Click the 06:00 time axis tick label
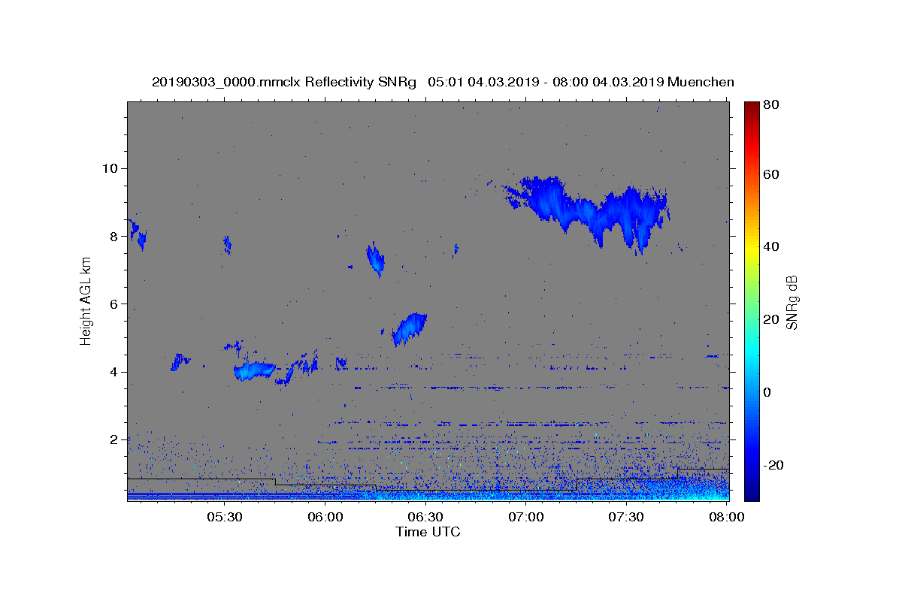902x601 pixels. tap(325, 518)
